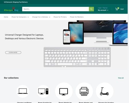
Task: Open Power for Computers menu
Action: tap(20, 17)
